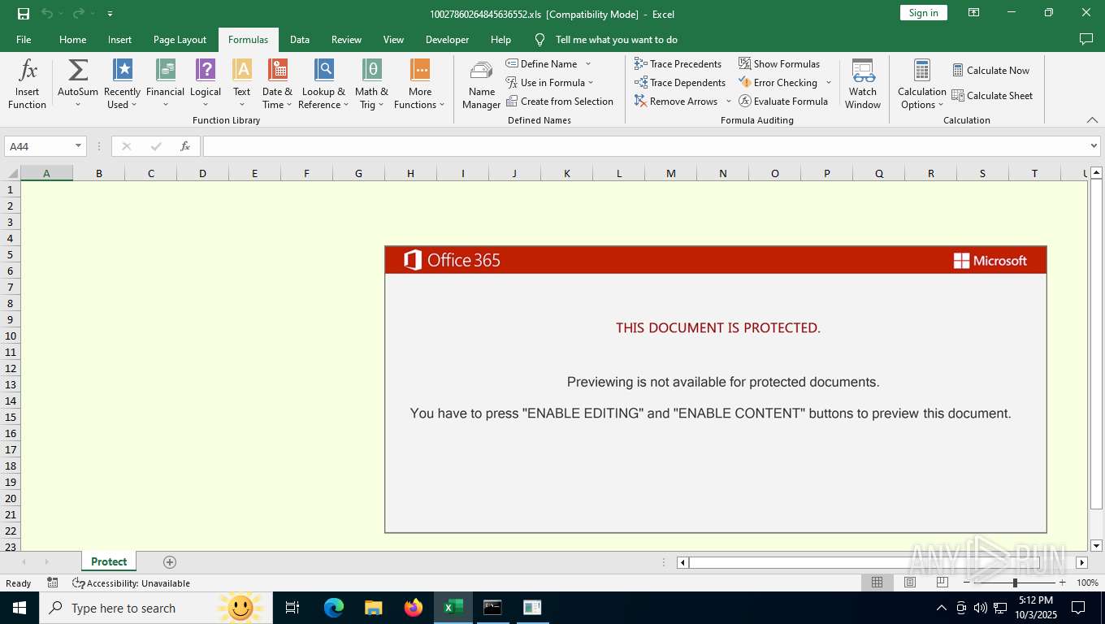Expand the Remove Arrows dropdown arrow
The height and width of the screenshot is (624, 1105).
[729, 101]
